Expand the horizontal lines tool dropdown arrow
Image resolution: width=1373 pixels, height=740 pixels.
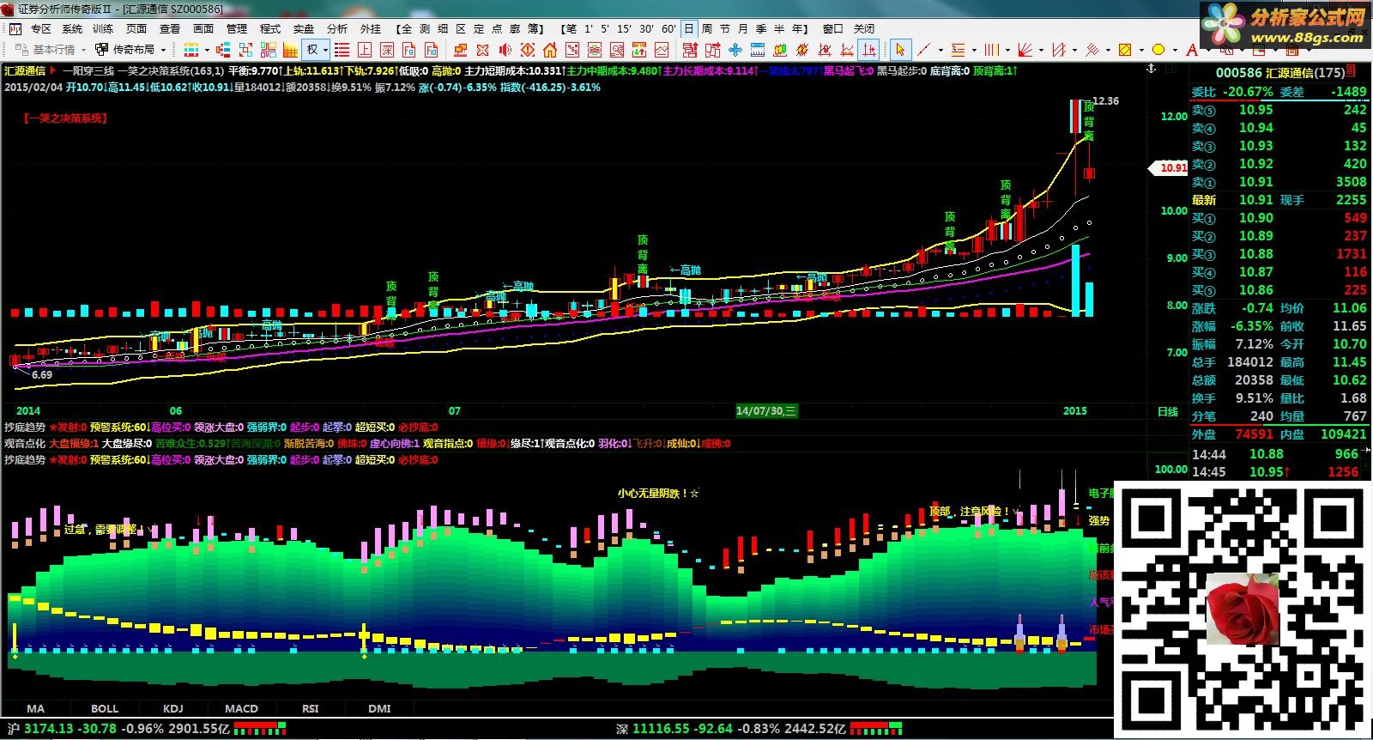974,50
